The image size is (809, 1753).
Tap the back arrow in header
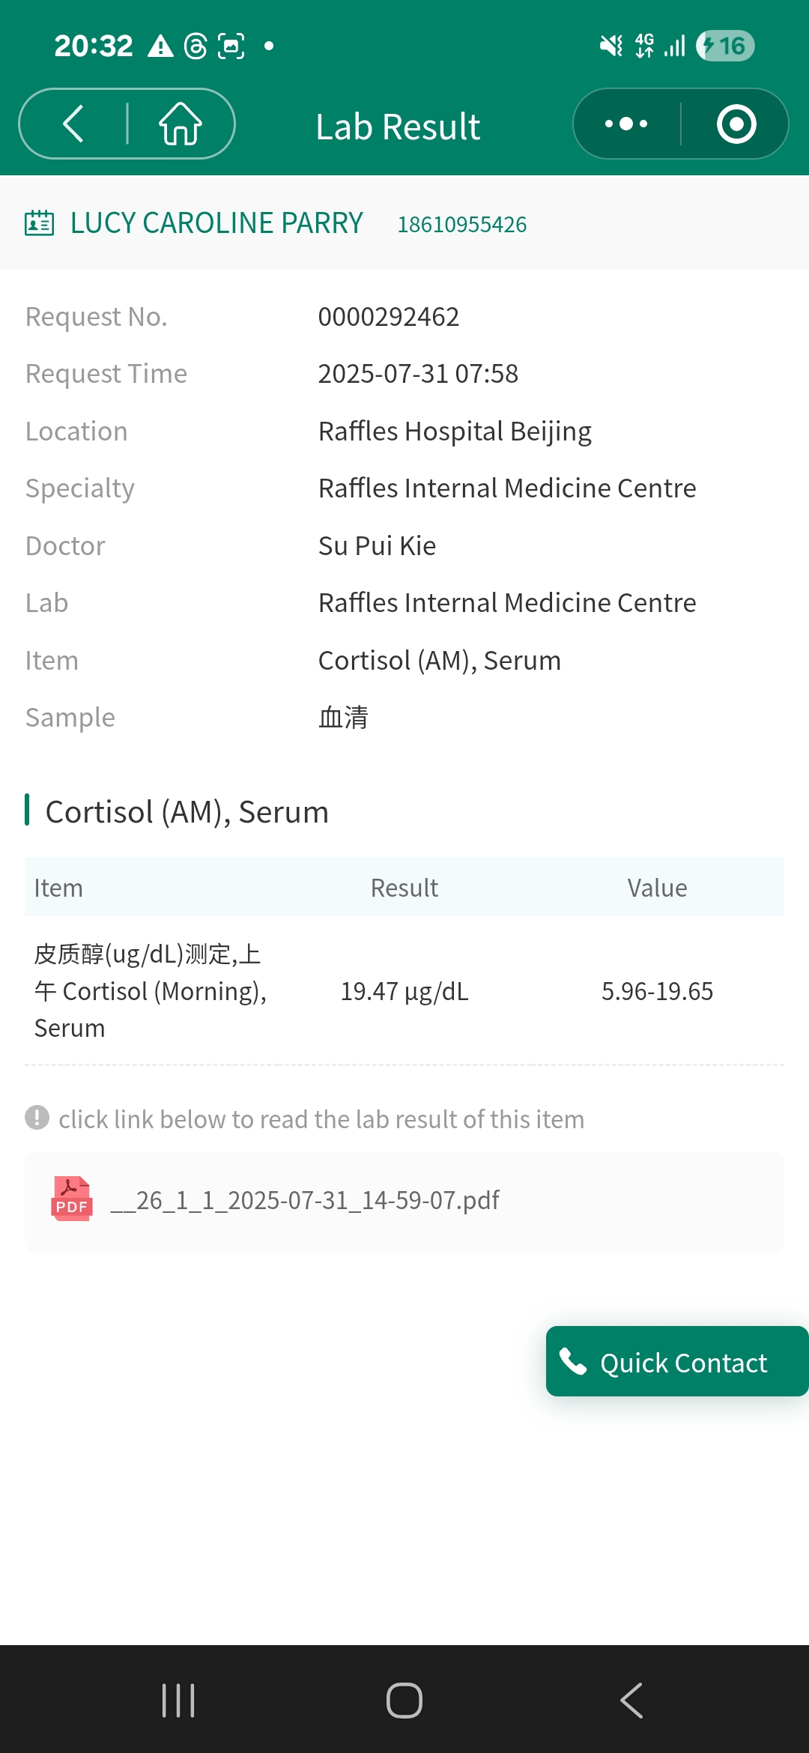pyautogui.click(x=73, y=124)
